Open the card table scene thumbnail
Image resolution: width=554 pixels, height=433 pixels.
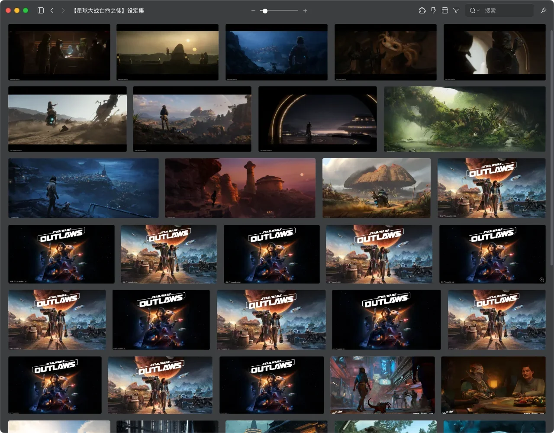pyautogui.click(x=493, y=385)
